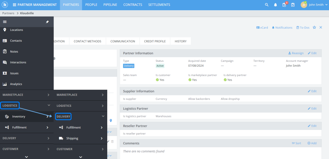The image size is (329, 159).
Task: Click the Delivery type tag
Action: (x=129, y=66)
